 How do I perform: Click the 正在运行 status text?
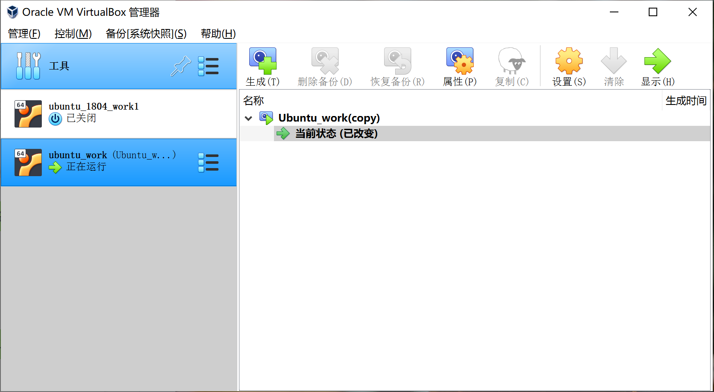[86, 167]
